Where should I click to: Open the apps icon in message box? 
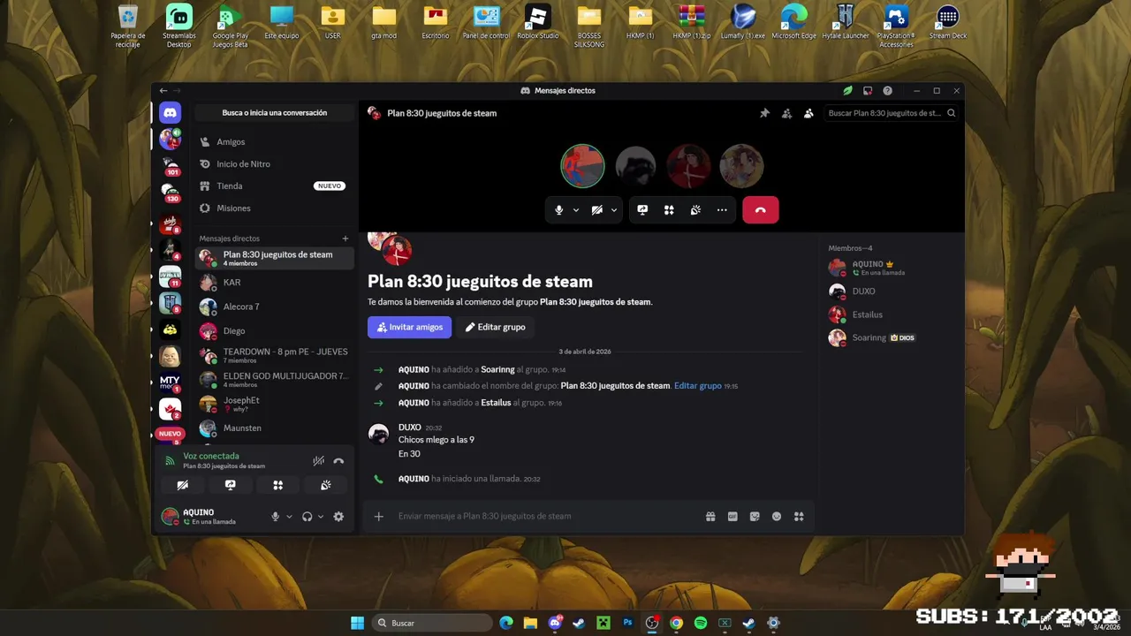click(799, 516)
